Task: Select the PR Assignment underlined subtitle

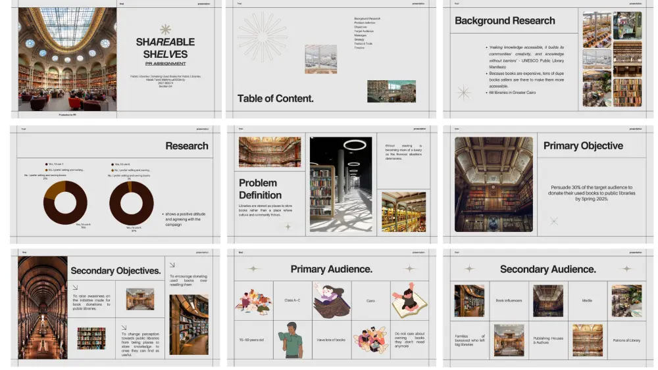Action: tap(165, 64)
